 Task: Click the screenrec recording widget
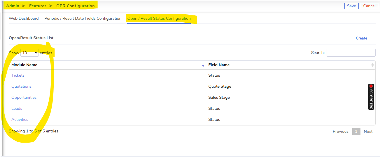[371, 97]
